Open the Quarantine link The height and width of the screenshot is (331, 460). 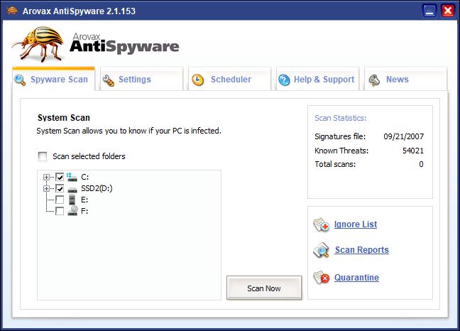(357, 278)
